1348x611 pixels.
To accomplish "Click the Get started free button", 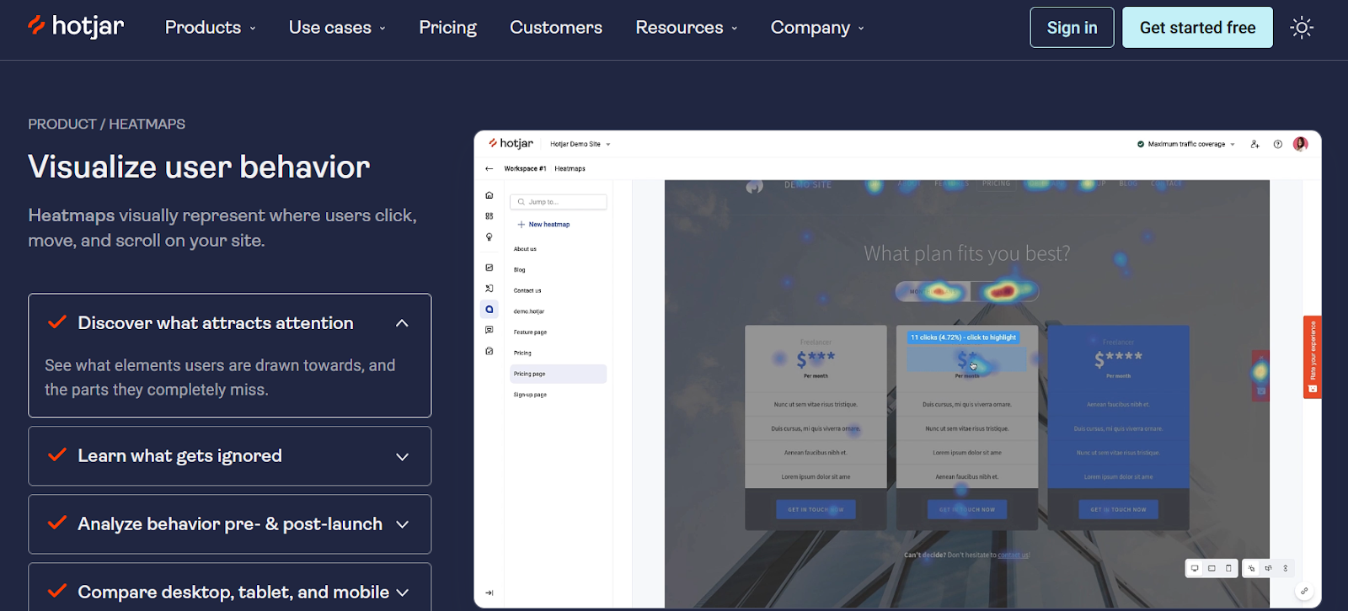I will pos(1197,28).
